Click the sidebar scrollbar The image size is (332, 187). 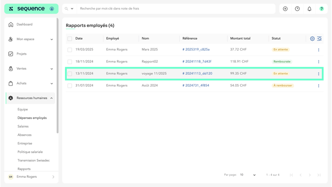57,76
